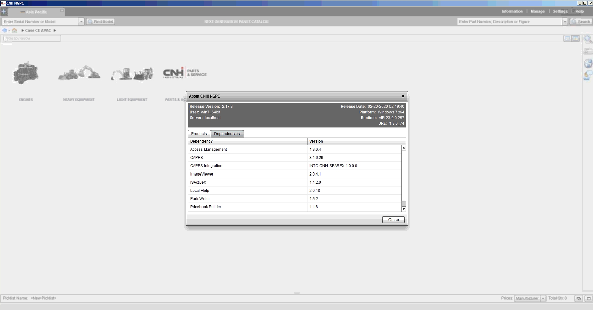Select the ImageViewer row
The width and height of the screenshot is (593, 310).
(x=294, y=174)
